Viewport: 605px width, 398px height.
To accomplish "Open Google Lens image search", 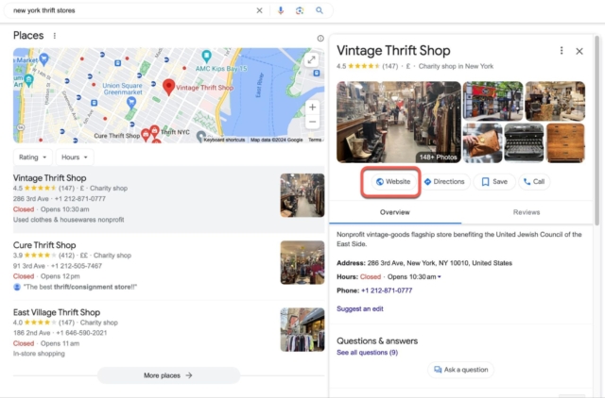I will click(x=300, y=10).
